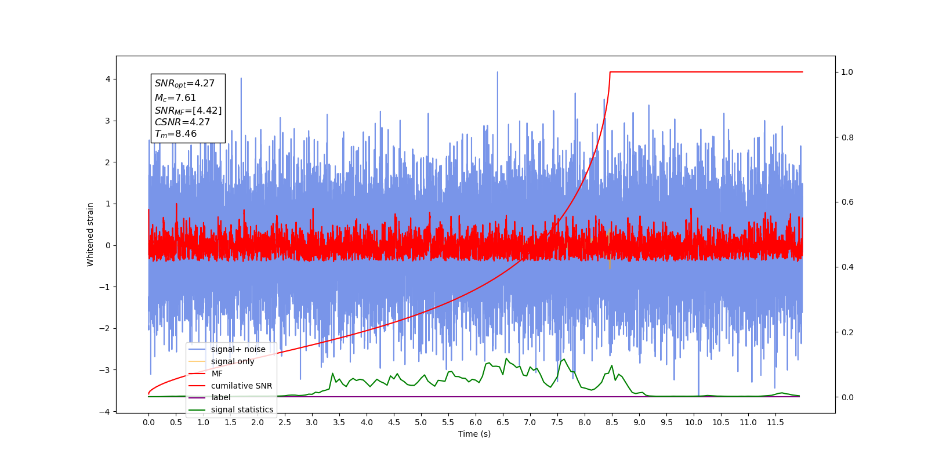Click the 0.5 tick on the time axis
This screenshot has height=464, width=928.
(x=176, y=422)
